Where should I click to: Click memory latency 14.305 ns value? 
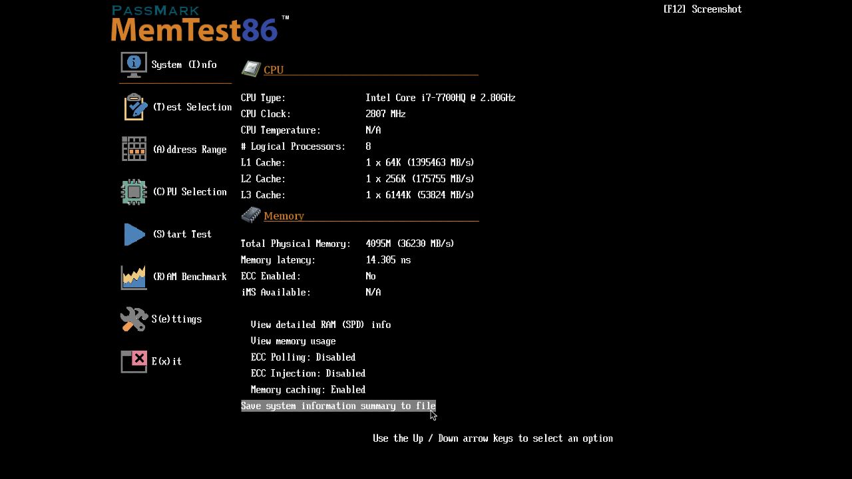[388, 260]
